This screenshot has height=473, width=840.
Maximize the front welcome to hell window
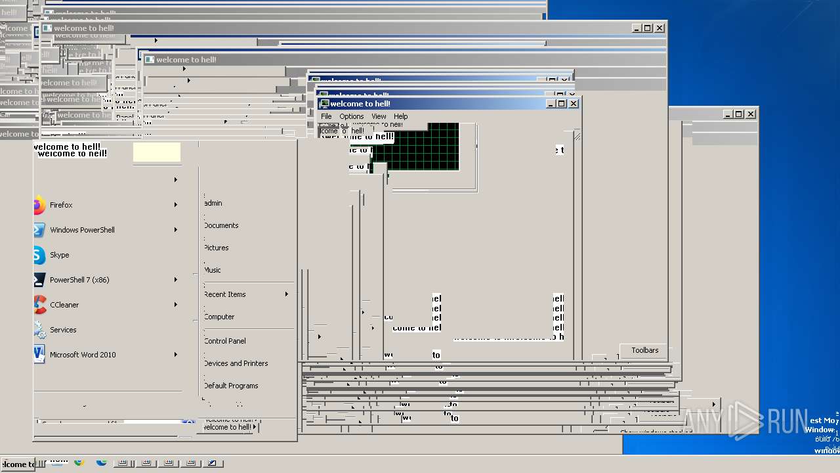562,104
